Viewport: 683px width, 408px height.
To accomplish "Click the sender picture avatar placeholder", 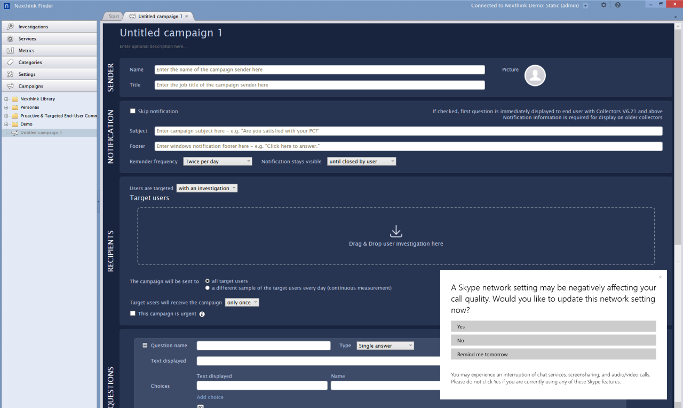I will tap(535, 75).
